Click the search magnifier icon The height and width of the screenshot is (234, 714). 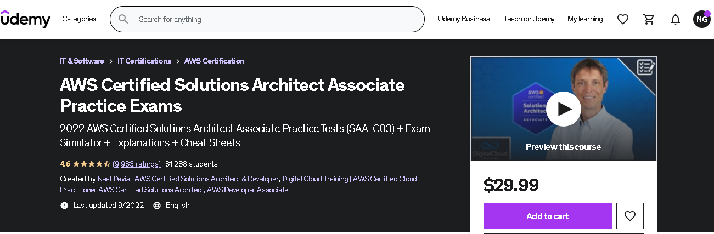point(123,19)
